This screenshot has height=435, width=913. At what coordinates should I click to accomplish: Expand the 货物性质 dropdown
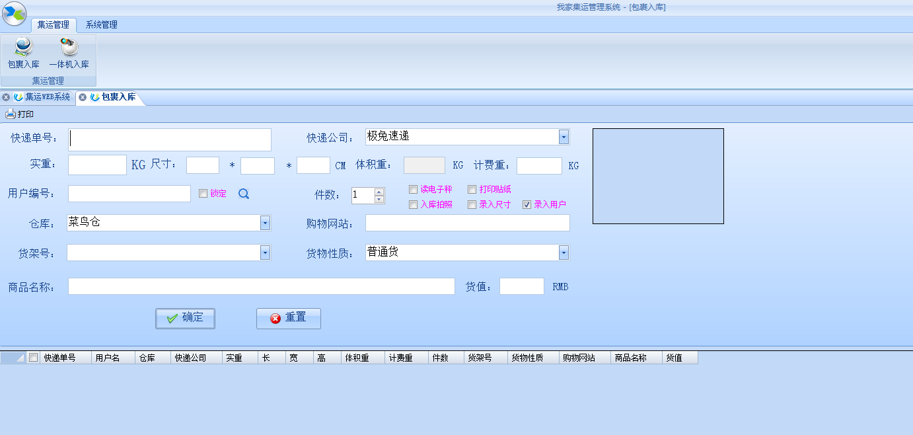(564, 253)
